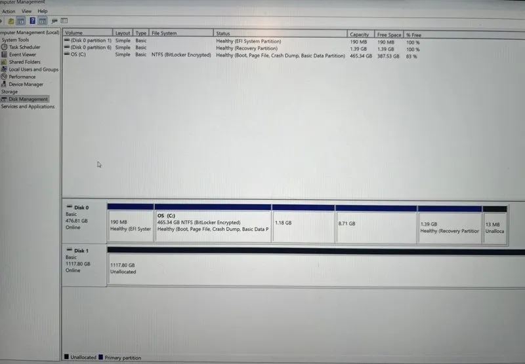The image size is (525, 364).
Task: Select Shared Folders in the tree
Action: pyautogui.click(x=25, y=62)
